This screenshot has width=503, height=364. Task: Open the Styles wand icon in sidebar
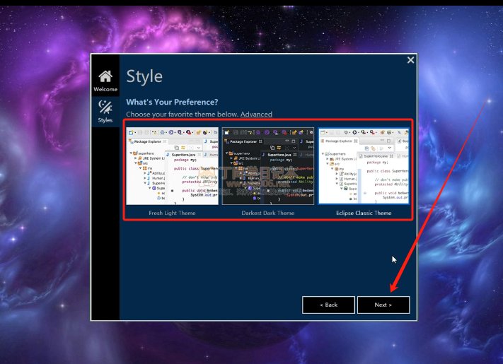(105, 107)
